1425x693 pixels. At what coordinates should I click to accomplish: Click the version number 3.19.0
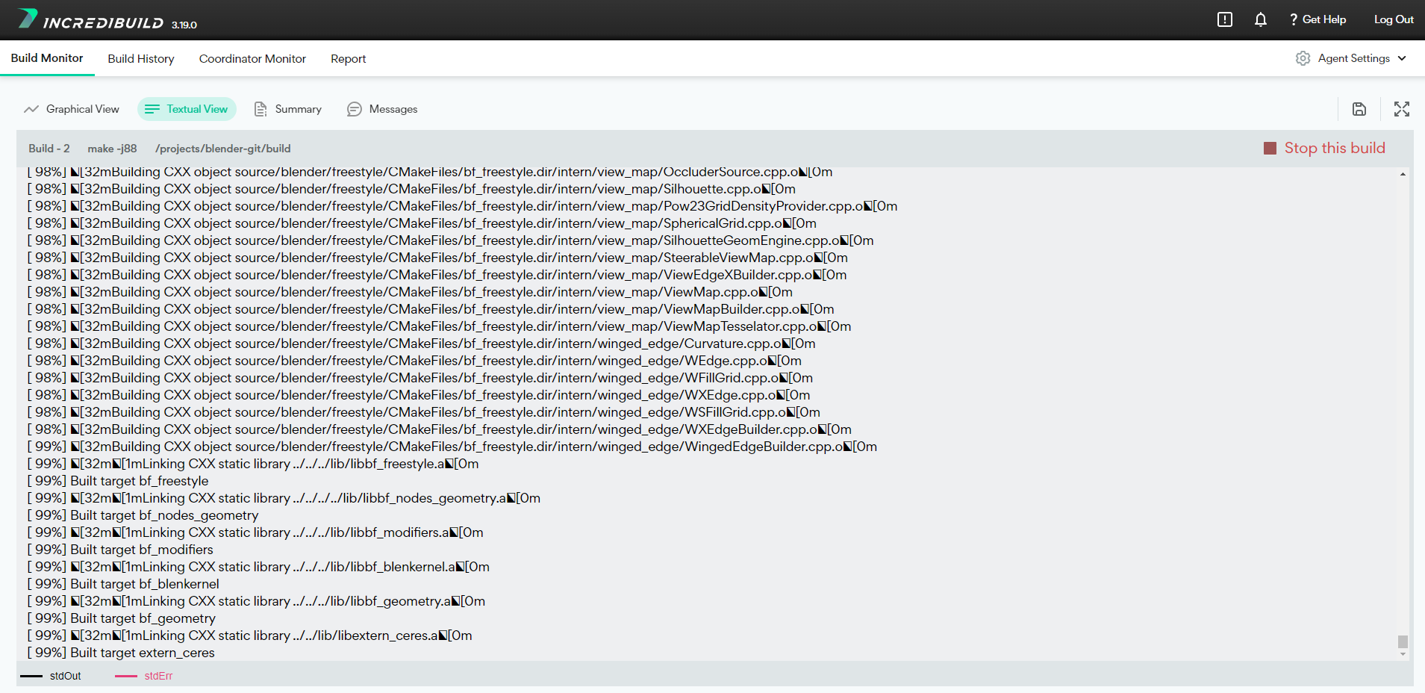[x=184, y=25]
